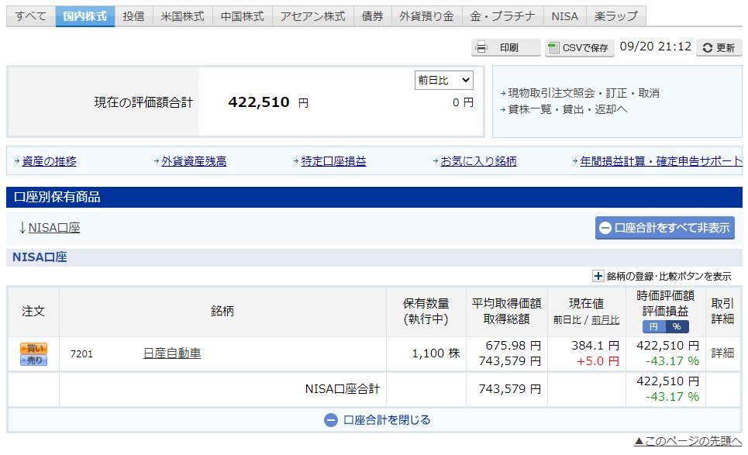Screen dimensions: 748x455
Task: Open the 前日比 dropdown
Action: [443, 80]
